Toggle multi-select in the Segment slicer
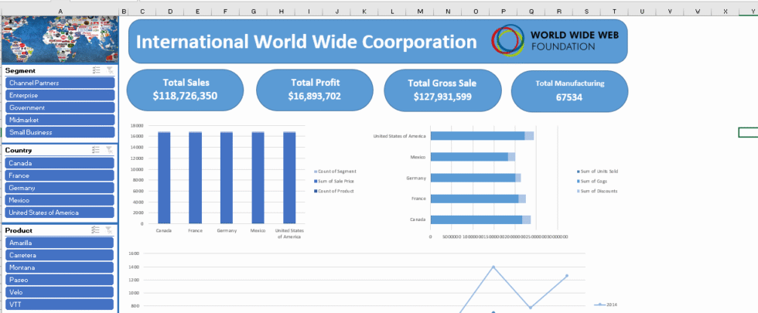Image resolution: width=758 pixels, height=313 pixels. (96, 70)
